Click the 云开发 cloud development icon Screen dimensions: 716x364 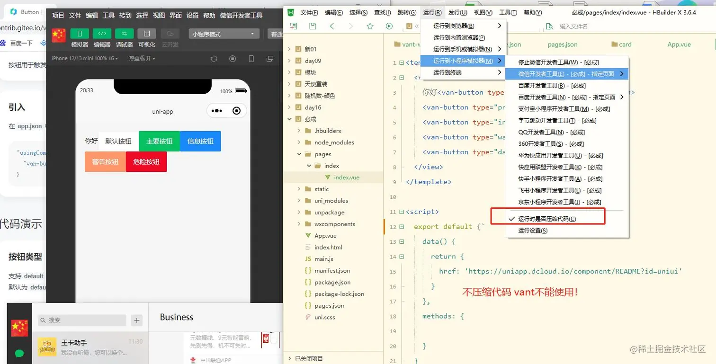[x=170, y=34]
